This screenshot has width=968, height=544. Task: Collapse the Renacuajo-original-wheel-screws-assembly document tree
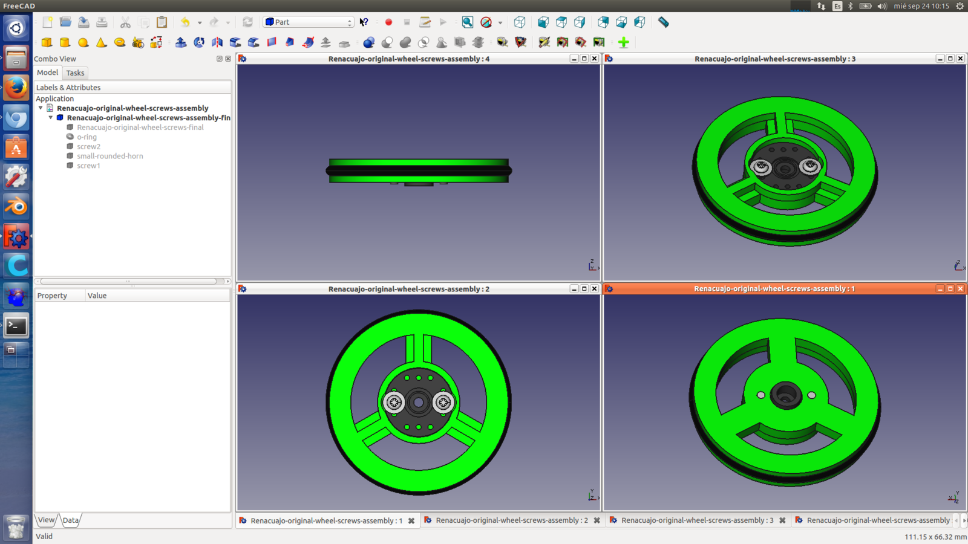point(41,108)
